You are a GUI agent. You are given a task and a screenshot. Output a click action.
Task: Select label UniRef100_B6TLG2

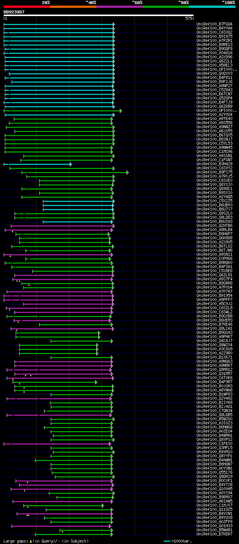[214, 246]
